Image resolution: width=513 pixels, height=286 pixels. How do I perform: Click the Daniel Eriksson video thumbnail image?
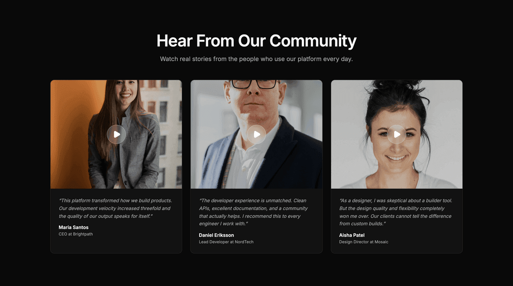pyautogui.click(x=256, y=134)
